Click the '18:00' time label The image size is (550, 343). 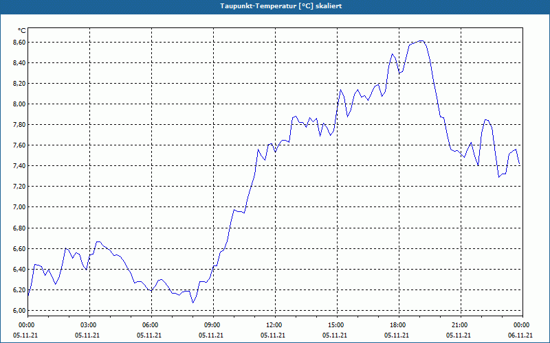398,325
